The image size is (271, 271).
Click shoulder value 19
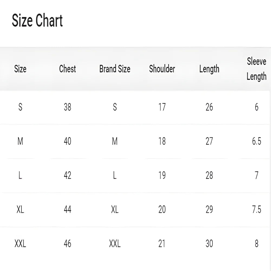coord(162,176)
